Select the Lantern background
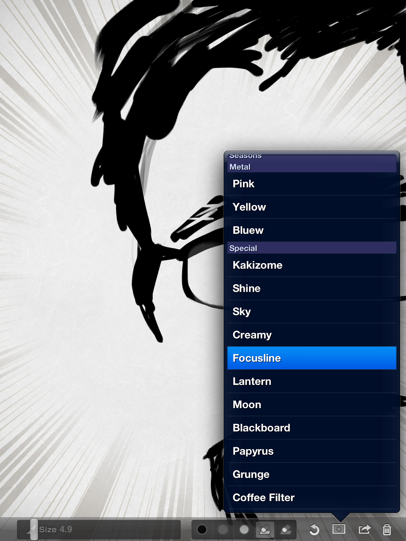 point(312,381)
